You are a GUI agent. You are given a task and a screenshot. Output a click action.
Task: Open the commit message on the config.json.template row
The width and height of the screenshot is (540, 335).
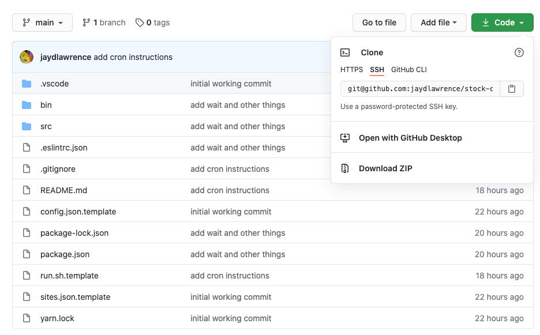point(231,212)
